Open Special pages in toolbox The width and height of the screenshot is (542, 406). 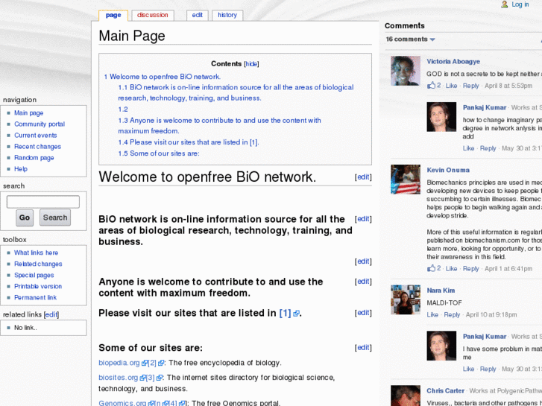34,276
